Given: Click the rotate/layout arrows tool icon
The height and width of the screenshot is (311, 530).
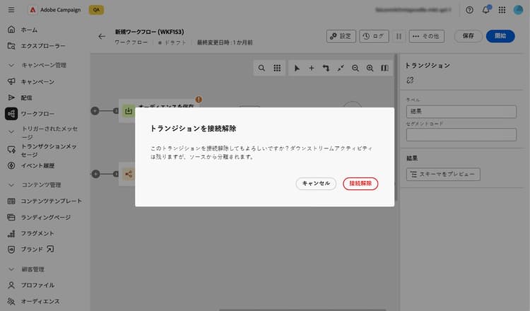Looking at the screenshot, I should 326,68.
